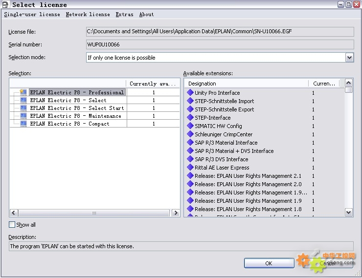Select SAP R/3 Material Interface text
Image resolution: width=362 pixels, height=278 pixels.
click(x=226, y=143)
